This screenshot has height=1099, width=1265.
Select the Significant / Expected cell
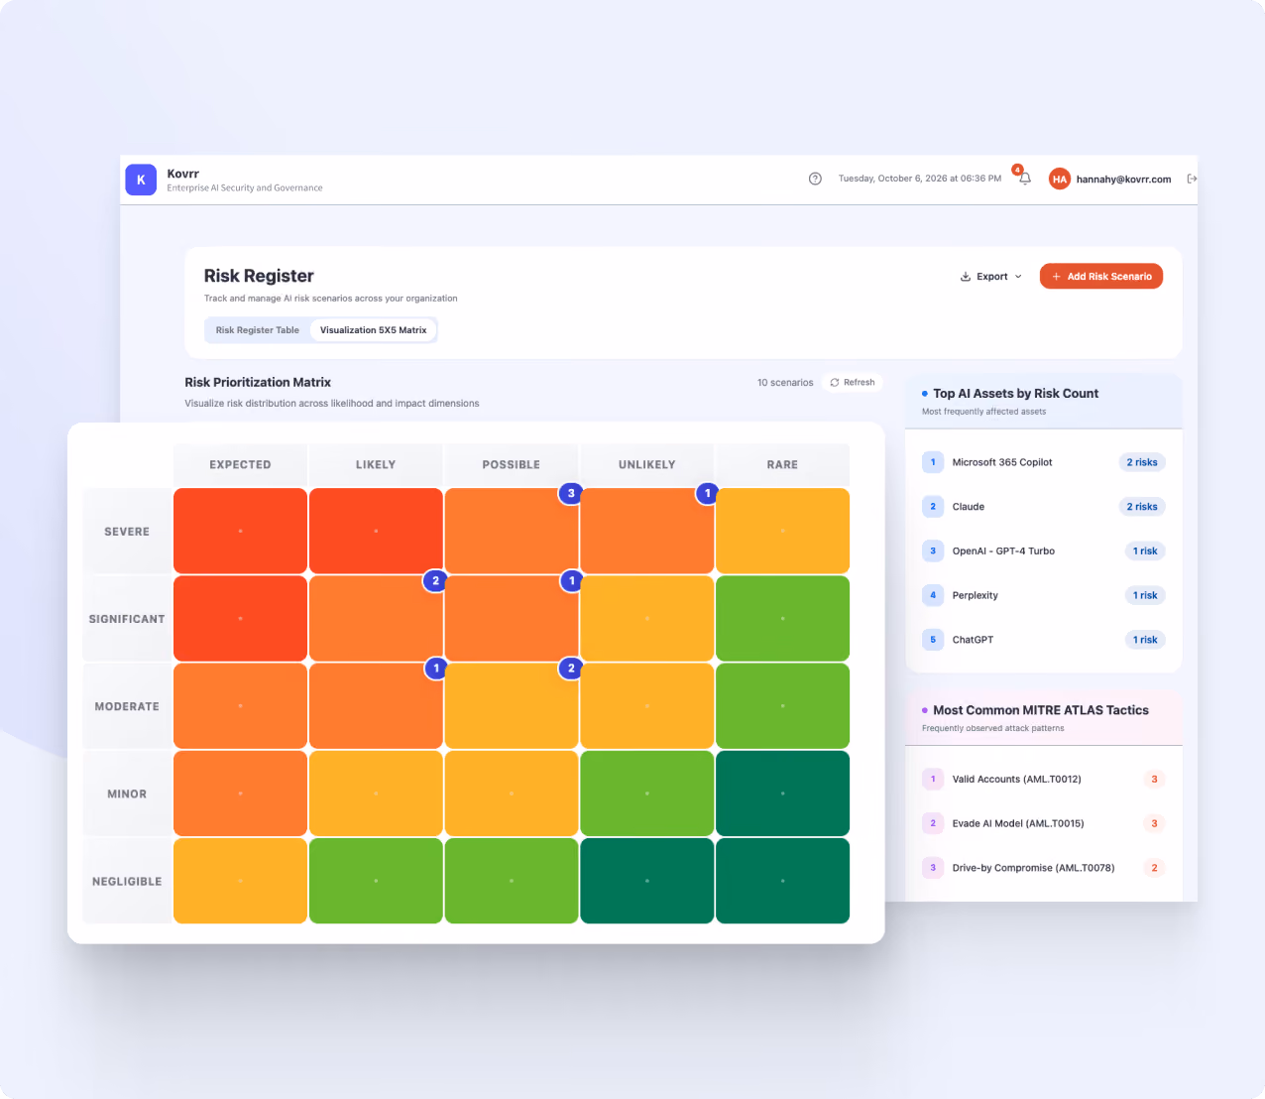pyautogui.click(x=240, y=618)
